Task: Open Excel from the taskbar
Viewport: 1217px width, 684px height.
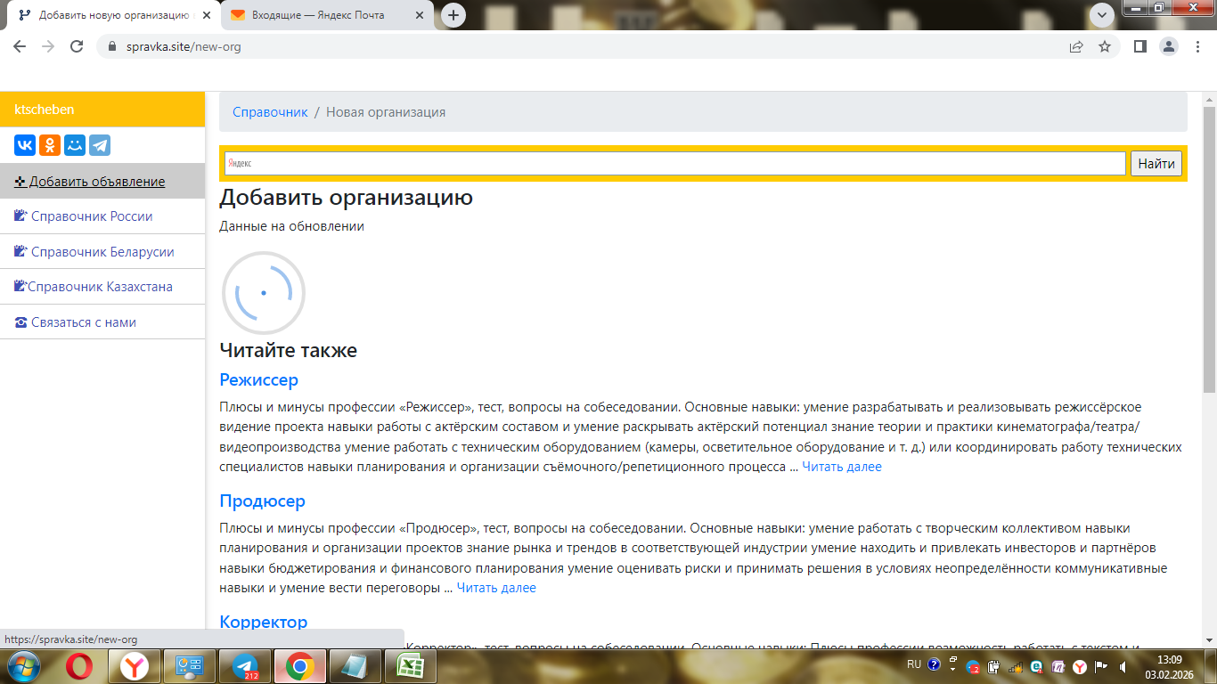Action: click(410, 665)
